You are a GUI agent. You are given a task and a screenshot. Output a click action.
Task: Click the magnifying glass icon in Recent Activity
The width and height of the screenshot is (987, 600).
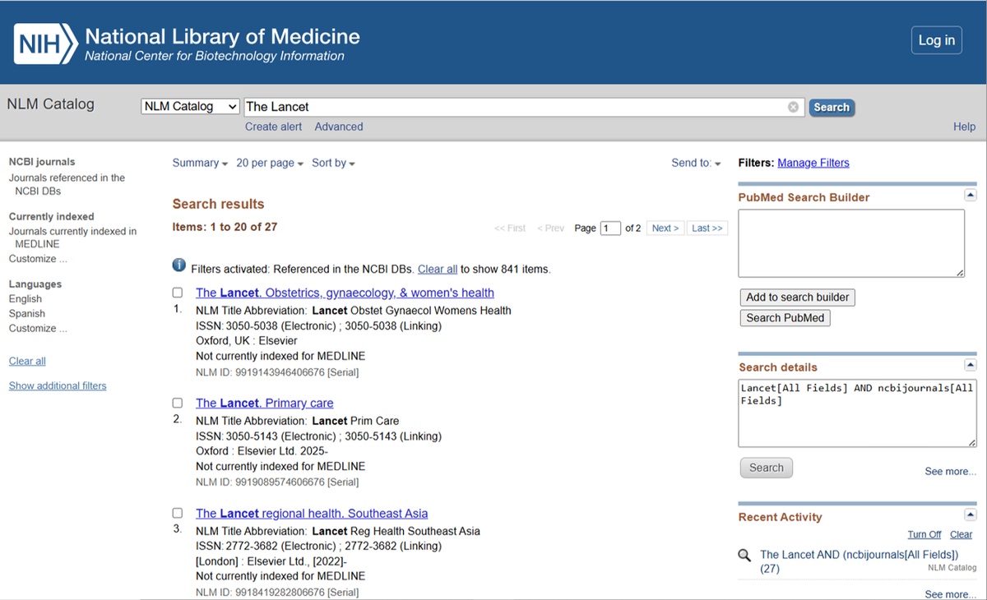click(x=744, y=555)
